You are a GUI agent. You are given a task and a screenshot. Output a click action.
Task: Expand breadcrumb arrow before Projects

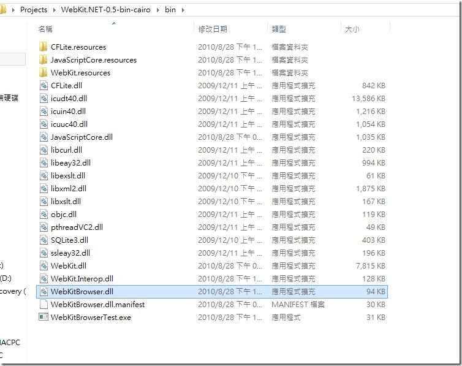[13, 10]
